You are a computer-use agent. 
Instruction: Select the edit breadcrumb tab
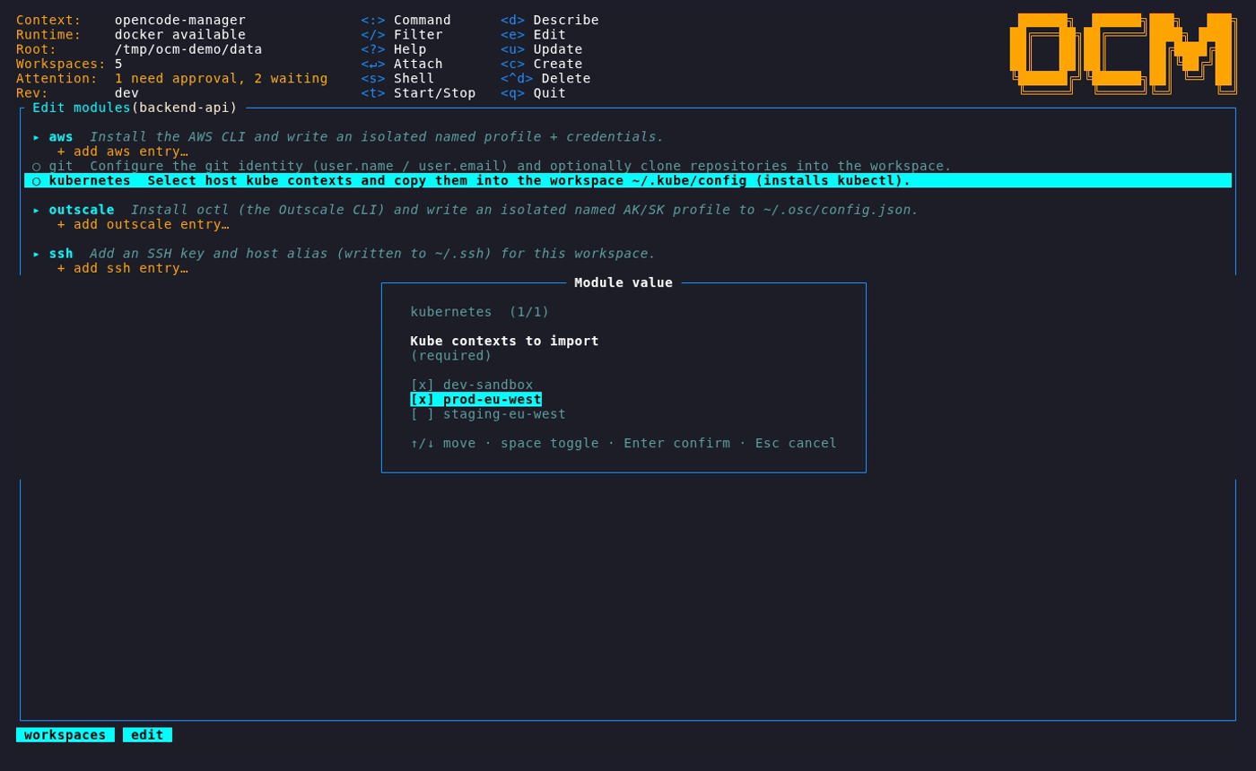click(x=147, y=734)
